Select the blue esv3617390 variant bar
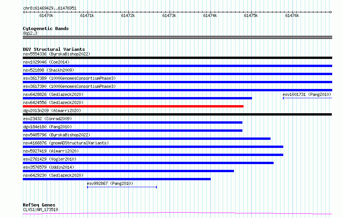 (x=177, y=90)
